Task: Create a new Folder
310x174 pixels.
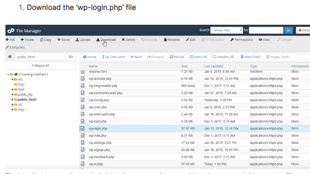Action: click(x=27, y=40)
